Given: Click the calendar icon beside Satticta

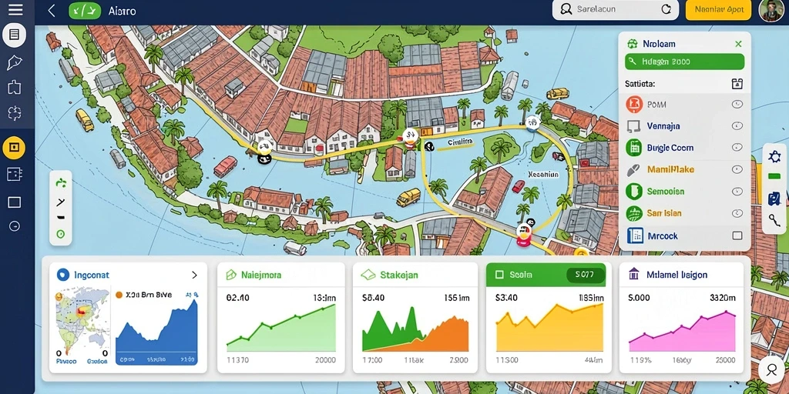Looking at the screenshot, I should (x=737, y=83).
